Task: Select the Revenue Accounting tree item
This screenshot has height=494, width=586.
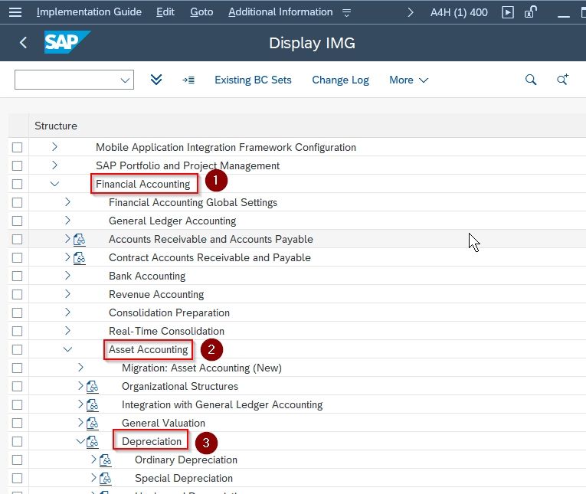Action: (156, 294)
